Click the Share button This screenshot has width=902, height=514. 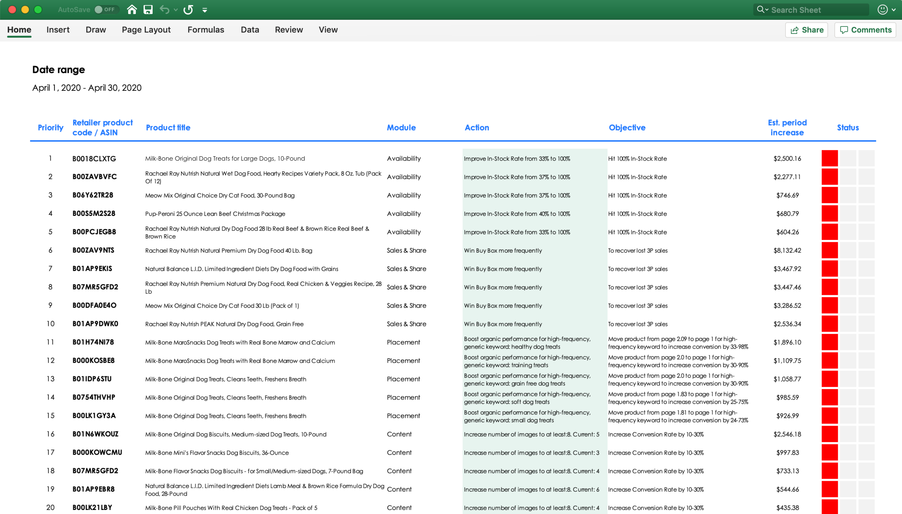pos(807,30)
